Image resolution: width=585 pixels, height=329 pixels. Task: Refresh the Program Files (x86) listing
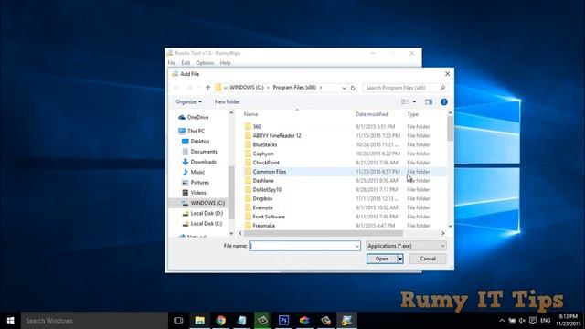[x=353, y=88]
